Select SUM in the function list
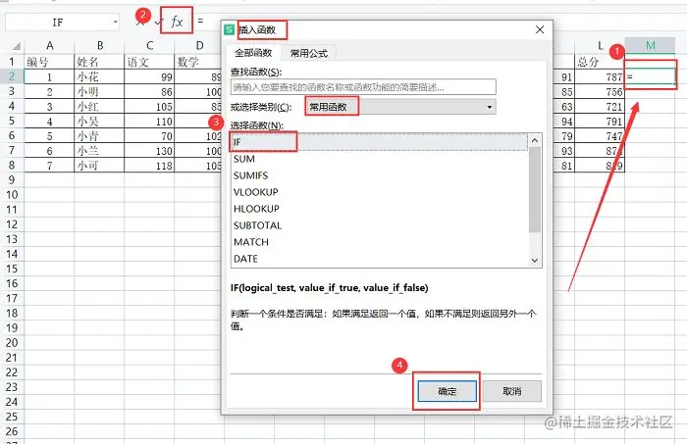Image resolution: width=687 pixels, height=444 pixels. point(380,159)
